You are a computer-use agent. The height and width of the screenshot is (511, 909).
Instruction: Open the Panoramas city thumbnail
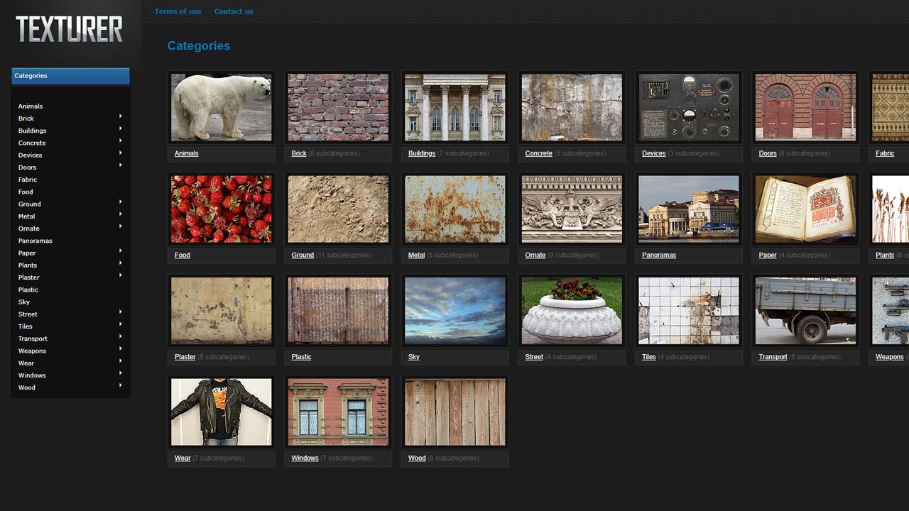(x=689, y=209)
